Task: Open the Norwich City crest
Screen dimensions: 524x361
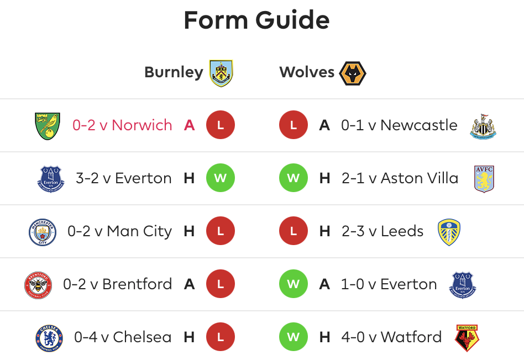Action: (48, 126)
